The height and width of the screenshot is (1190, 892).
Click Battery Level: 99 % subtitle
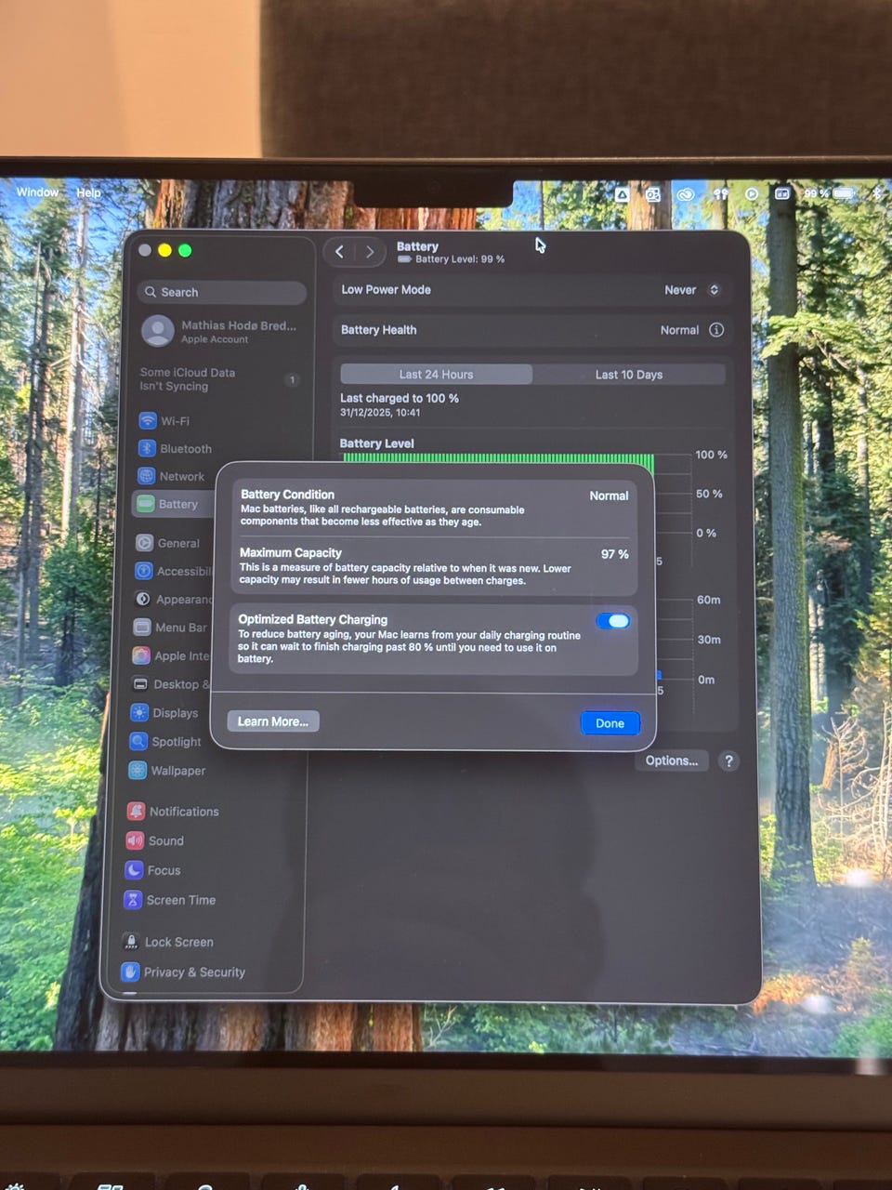[460, 259]
